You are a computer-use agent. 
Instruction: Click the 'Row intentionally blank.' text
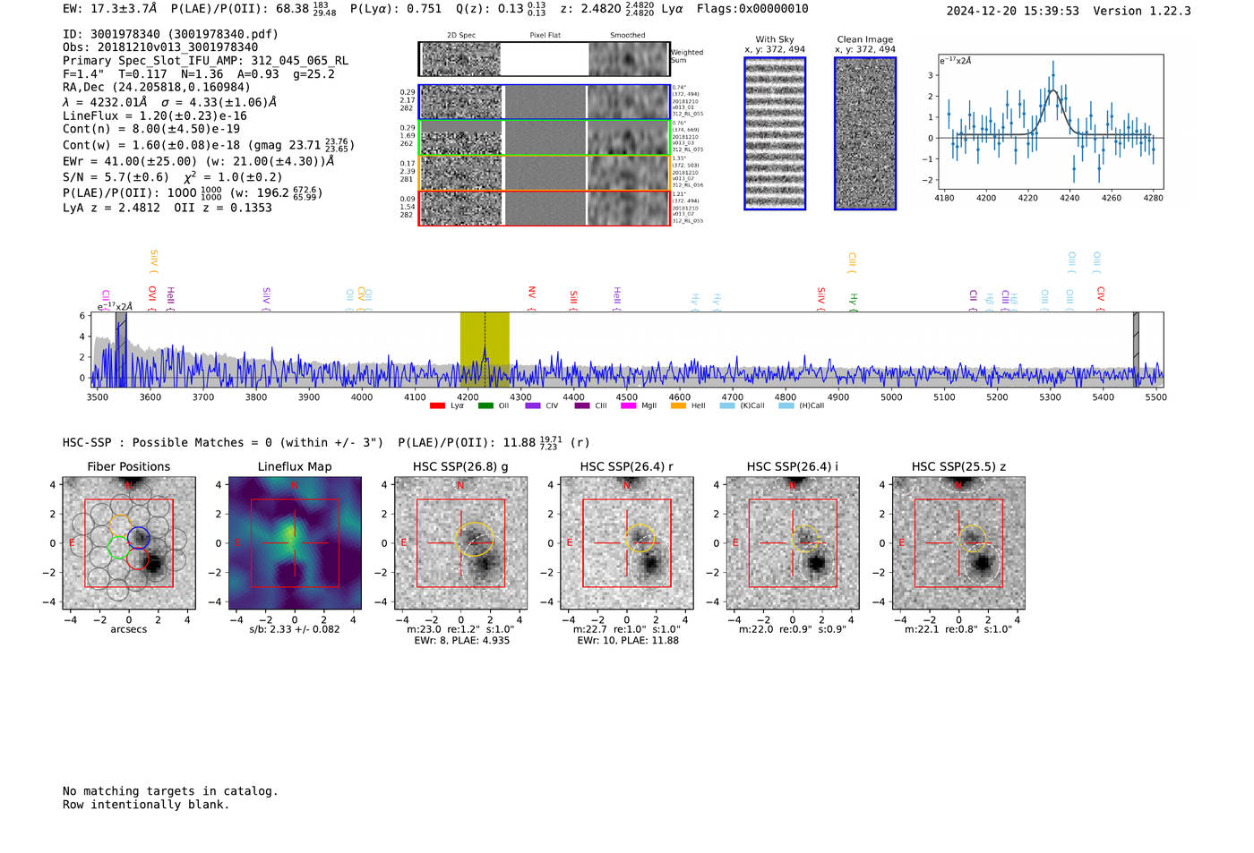[x=146, y=805]
